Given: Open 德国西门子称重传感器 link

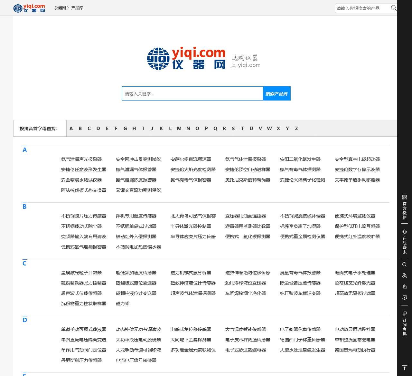Looking at the screenshot, I should pyautogui.click(x=303, y=340).
